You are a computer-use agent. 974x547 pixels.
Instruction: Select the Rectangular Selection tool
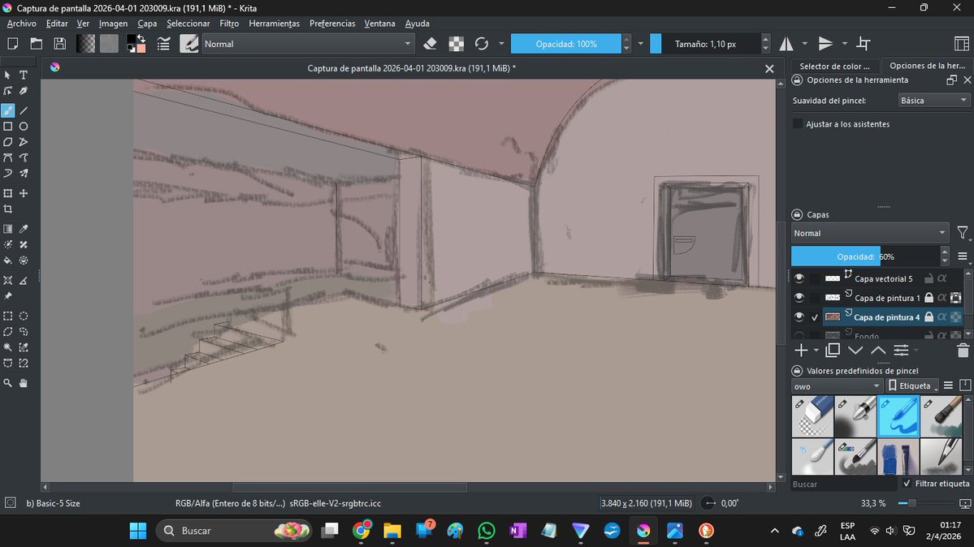(x=7, y=316)
